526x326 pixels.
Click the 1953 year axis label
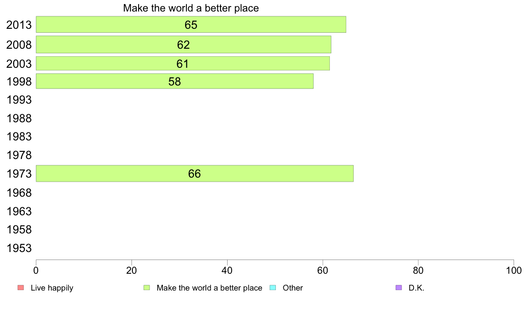19,248
